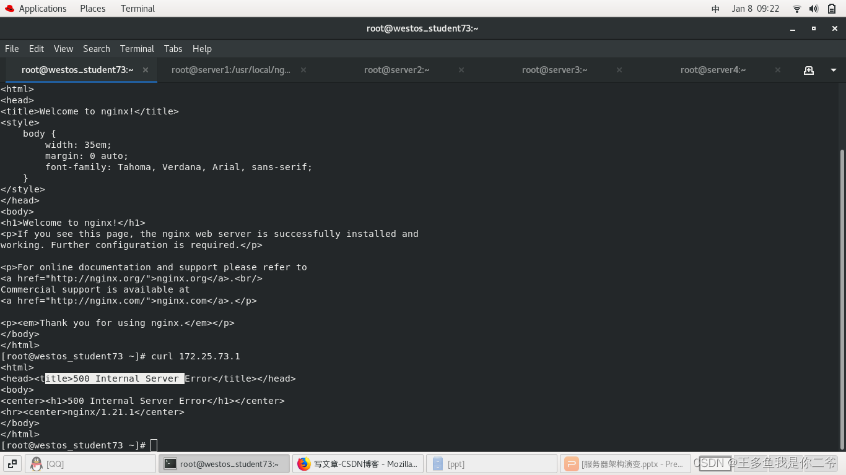Click the highlighted 500 Internal Server text

tap(115, 379)
